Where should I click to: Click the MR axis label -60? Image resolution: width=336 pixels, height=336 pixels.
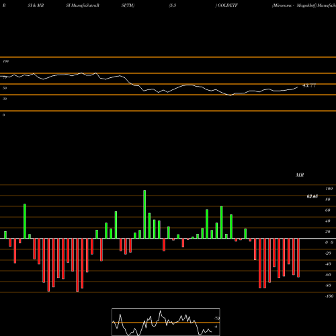pos(328,275)
